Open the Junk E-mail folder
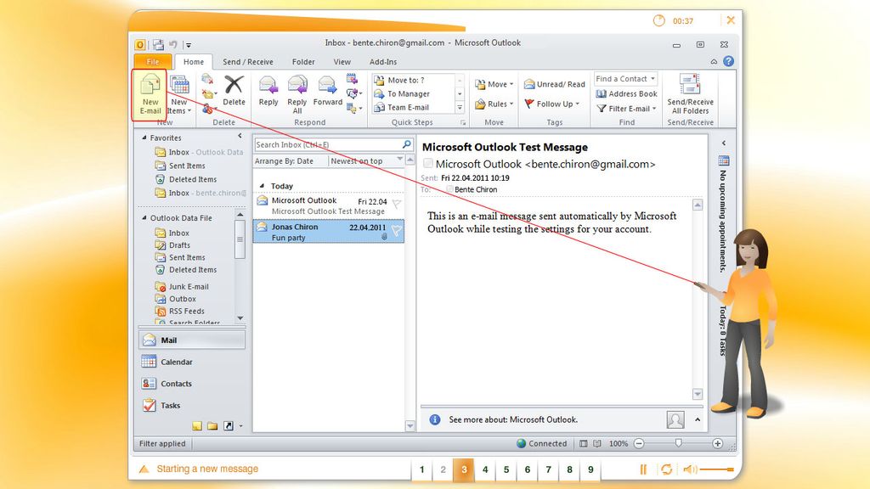This screenshot has height=489, width=870. pos(182,287)
